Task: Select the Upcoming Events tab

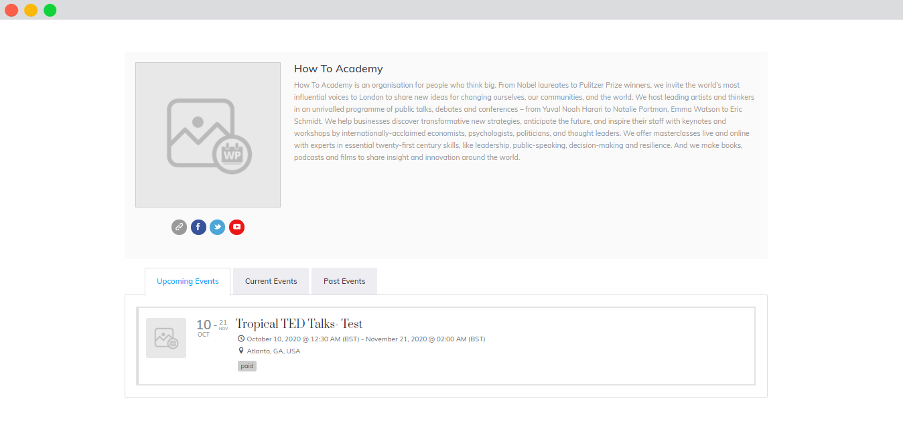Action: pos(188,281)
